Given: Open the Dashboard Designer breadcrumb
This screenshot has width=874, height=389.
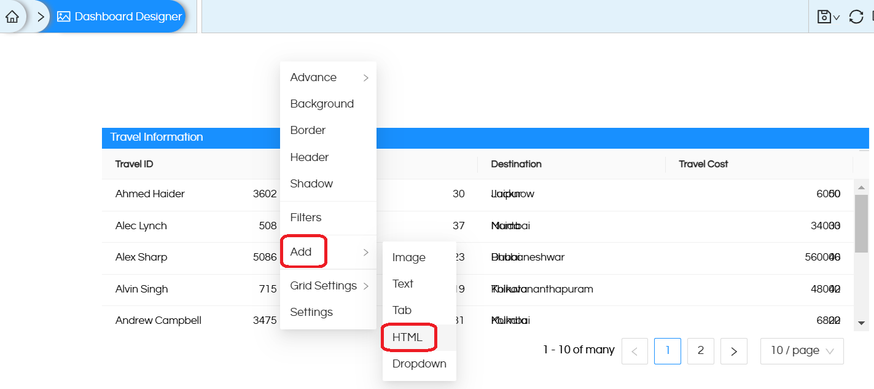Looking at the screenshot, I should click(120, 17).
